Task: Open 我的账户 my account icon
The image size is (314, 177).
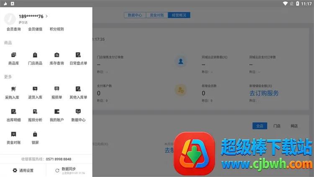Action: [x=57, y=112]
